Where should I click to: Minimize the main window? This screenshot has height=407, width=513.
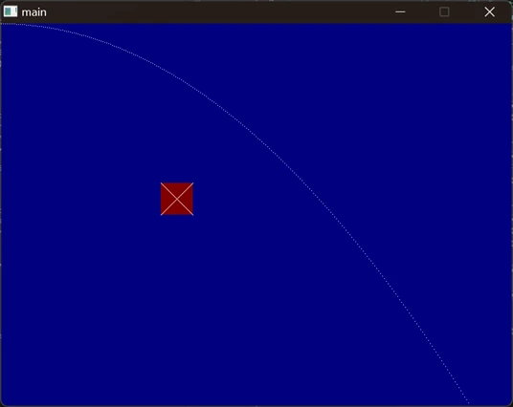(x=400, y=12)
